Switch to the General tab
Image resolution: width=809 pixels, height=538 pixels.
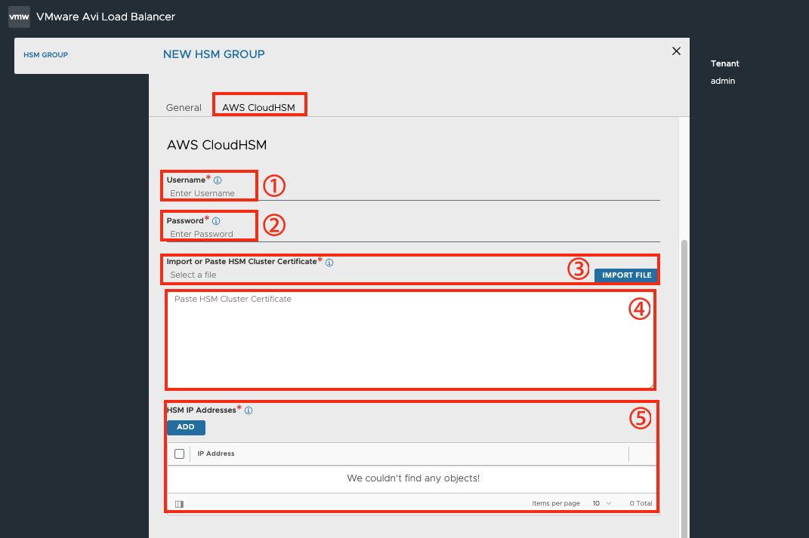pos(184,108)
